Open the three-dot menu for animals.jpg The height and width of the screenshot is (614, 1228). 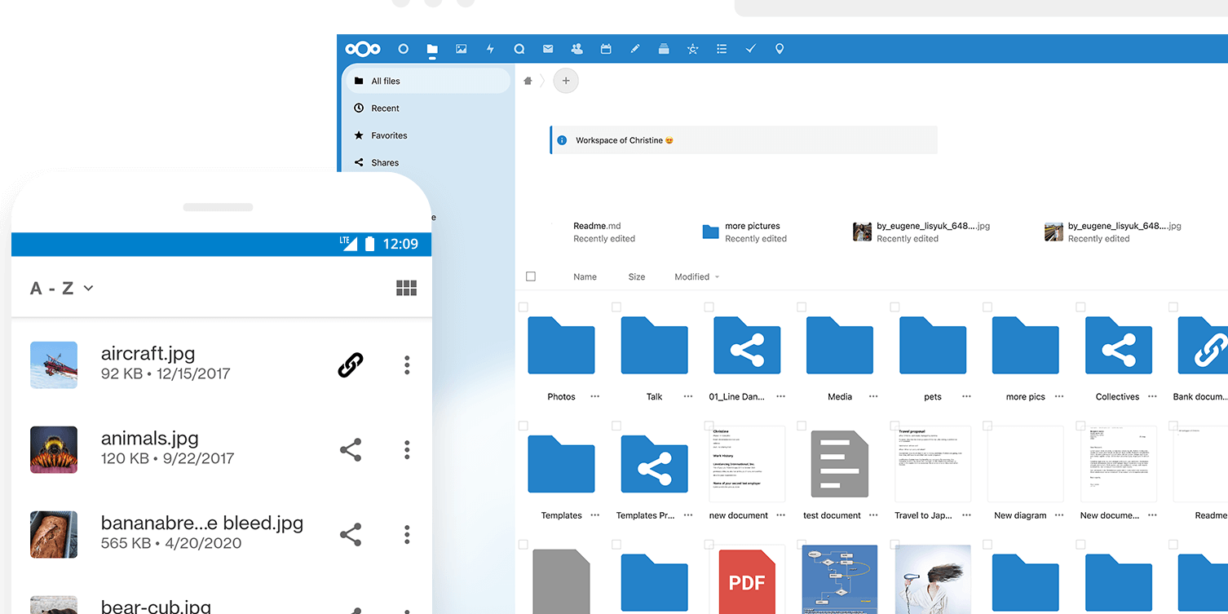406,449
